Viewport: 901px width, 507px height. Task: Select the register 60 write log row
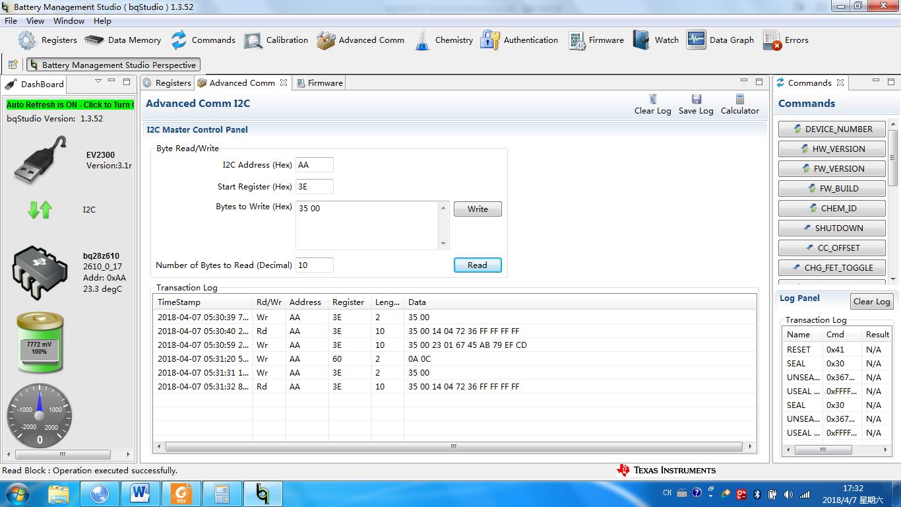pos(455,358)
